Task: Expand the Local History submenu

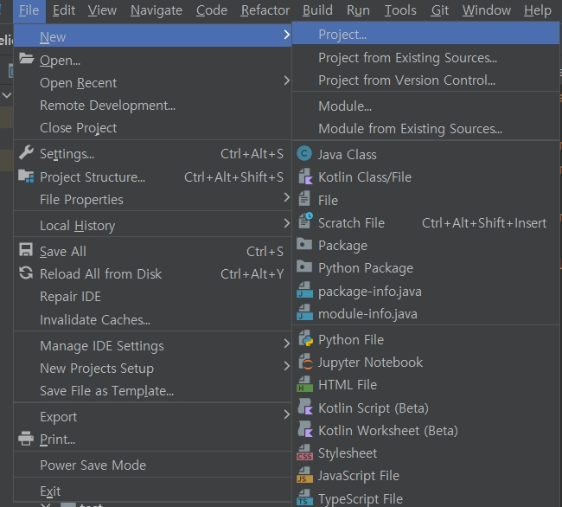Action: point(77,226)
